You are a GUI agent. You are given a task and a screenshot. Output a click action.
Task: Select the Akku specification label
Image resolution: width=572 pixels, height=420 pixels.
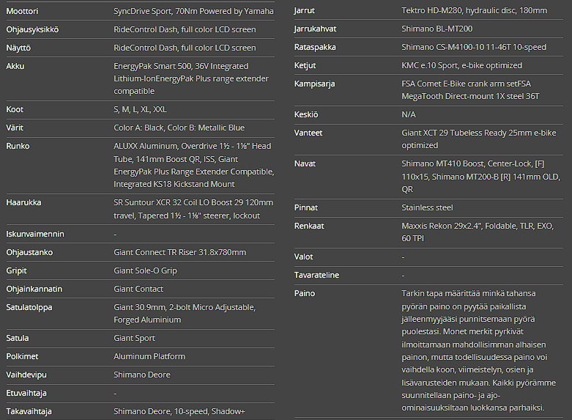(15, 66)
